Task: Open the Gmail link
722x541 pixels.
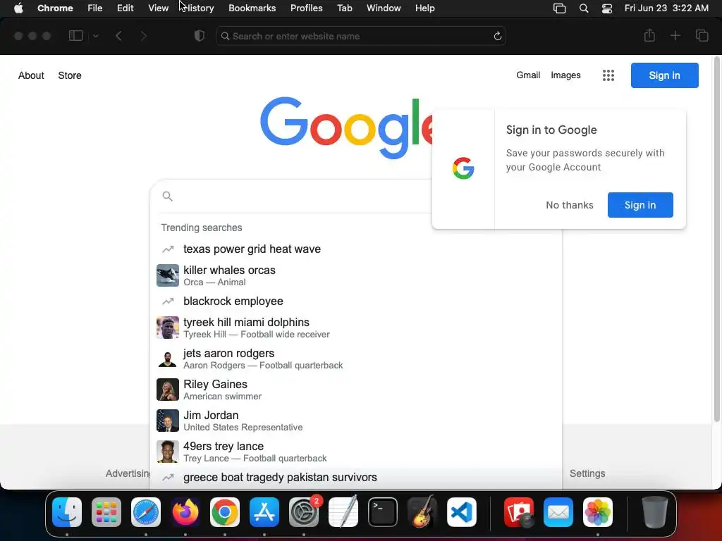Action: click(528, 75)
